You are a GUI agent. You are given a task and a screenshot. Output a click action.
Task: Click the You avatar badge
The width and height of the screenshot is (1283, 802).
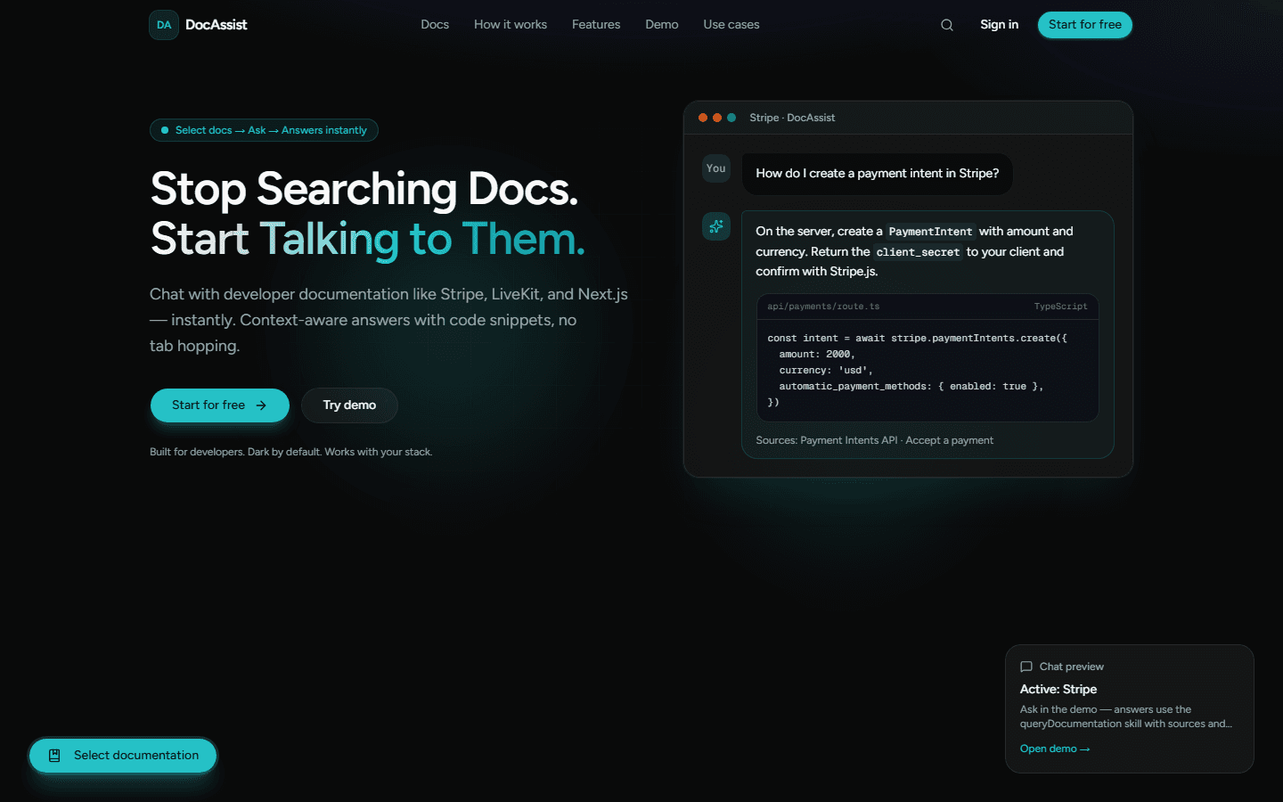(x=716, y=168)
